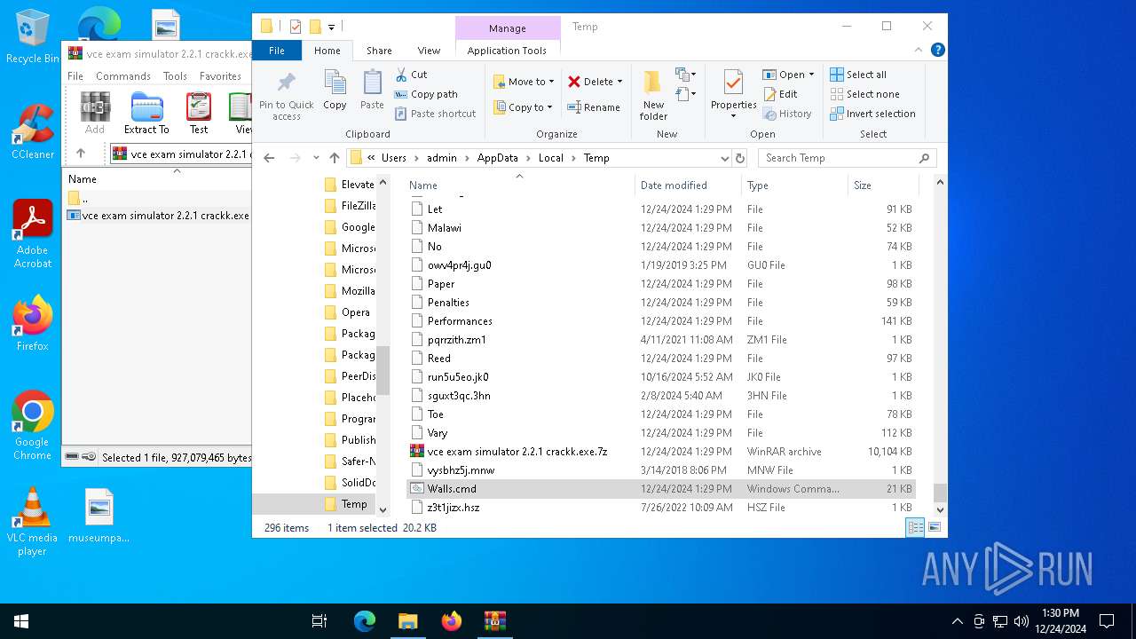The width and height of the screenshot is (1136, 639).
Task: Sort by Size column header
Action: click(883, 185)
